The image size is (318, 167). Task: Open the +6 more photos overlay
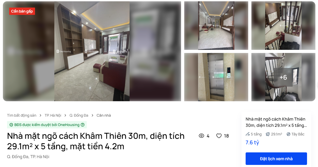[x=283, y=77]
